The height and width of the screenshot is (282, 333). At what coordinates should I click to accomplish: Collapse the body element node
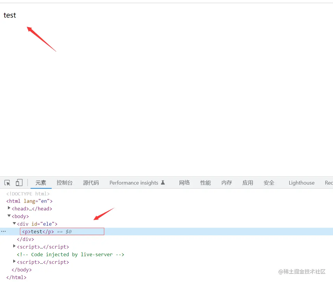(9, 216)
